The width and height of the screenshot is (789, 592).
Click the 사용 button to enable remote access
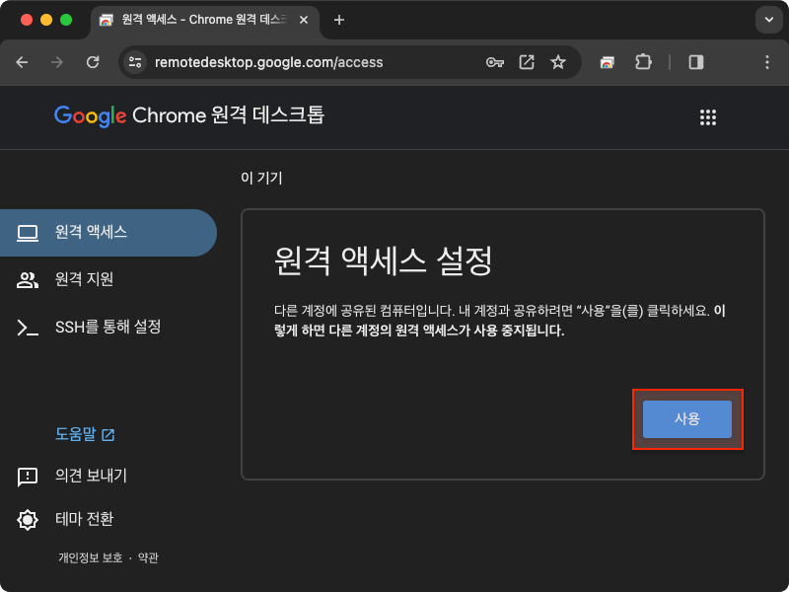click(687, 418)
